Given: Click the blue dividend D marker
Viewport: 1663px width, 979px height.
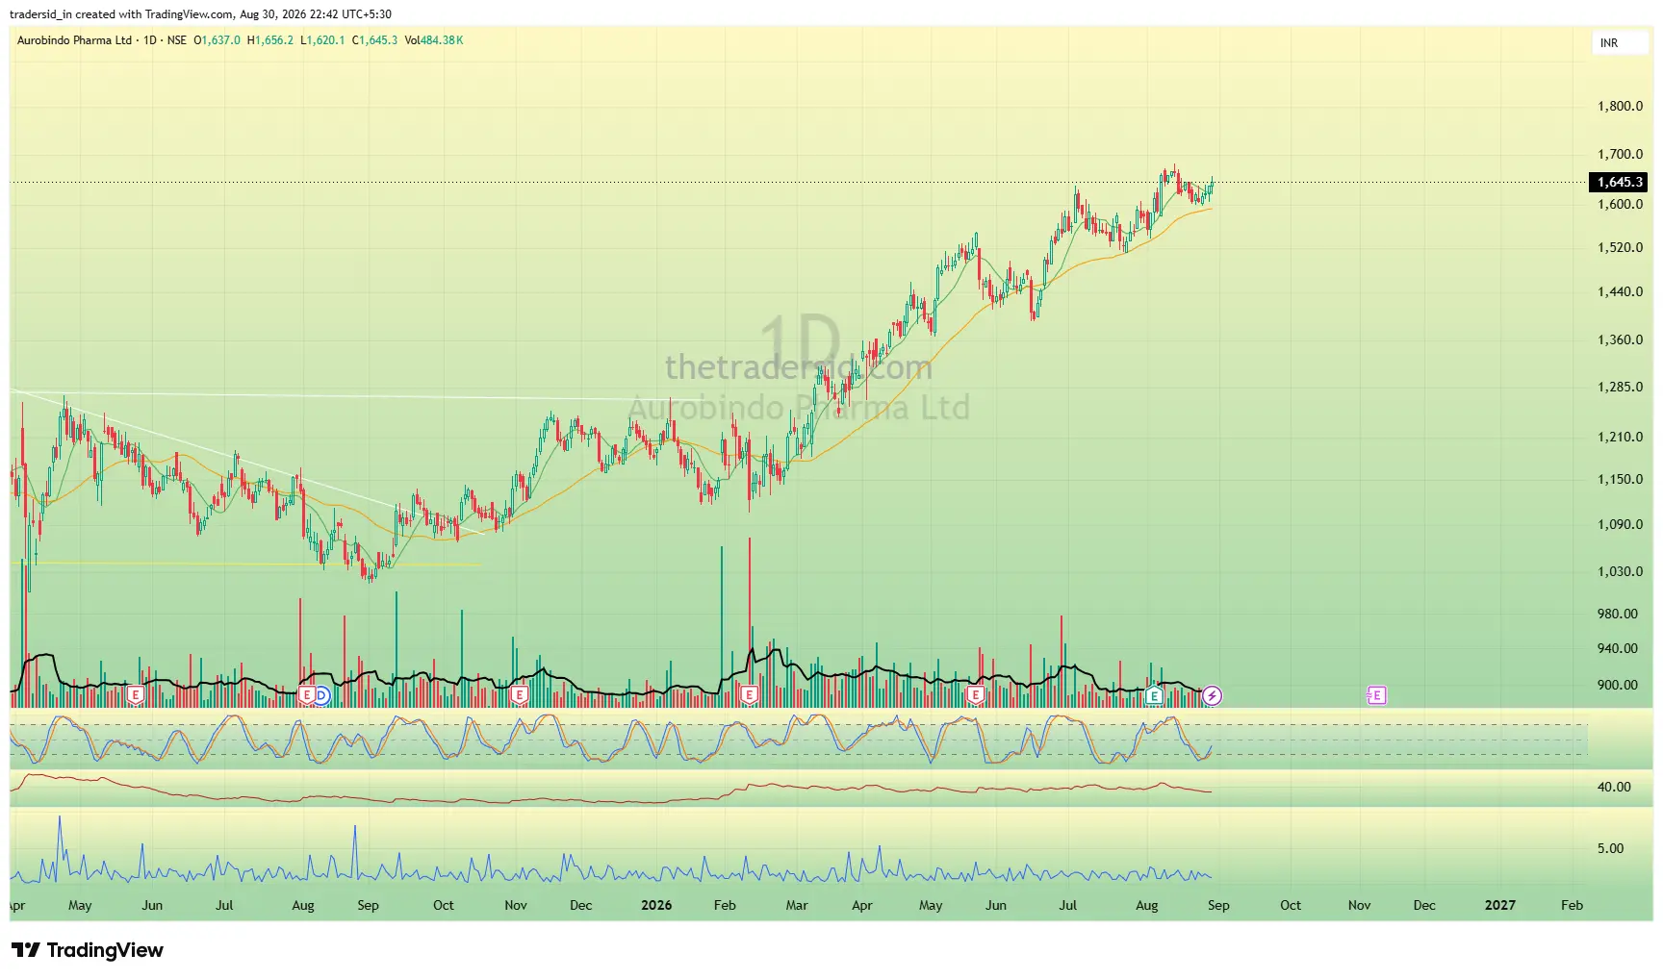Looking at the screenshot, I should (x=322, y=695).
